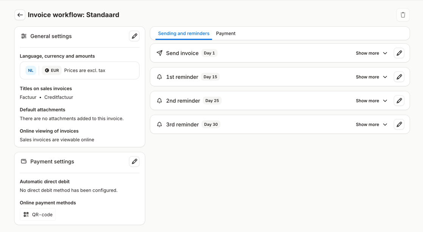Viewport: 423px width, 232px height.
Task: Click the paper plane Send invoice icon
Action: point(159,53)
